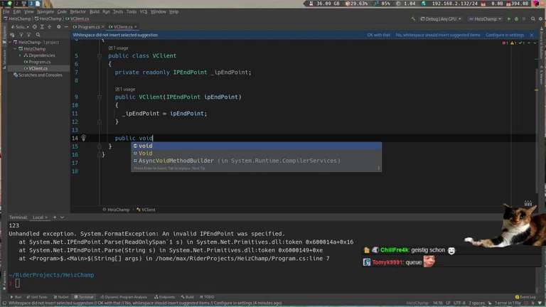Open IDE settings gear in top toolbar
Screen dimensions: 546x307
(x=540, y=18)
